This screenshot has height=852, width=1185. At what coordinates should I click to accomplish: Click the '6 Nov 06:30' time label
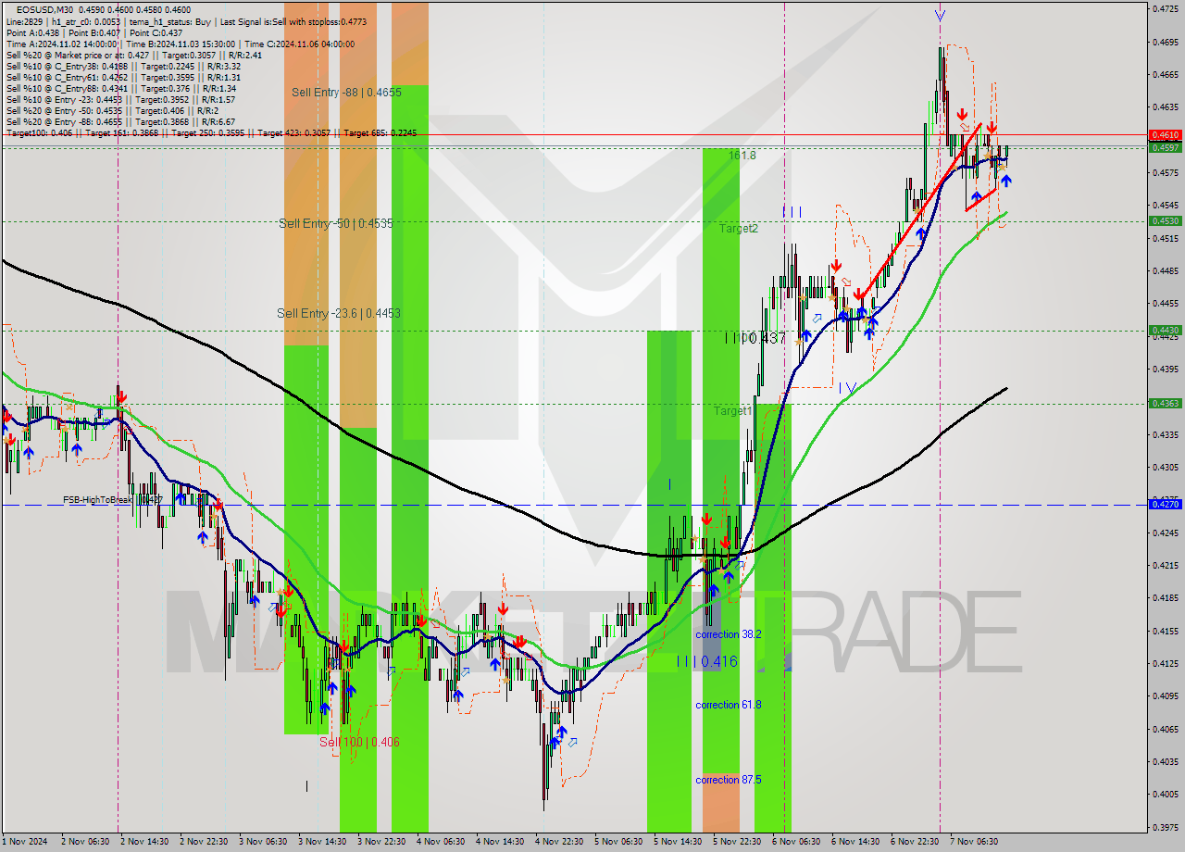point(796,842)
